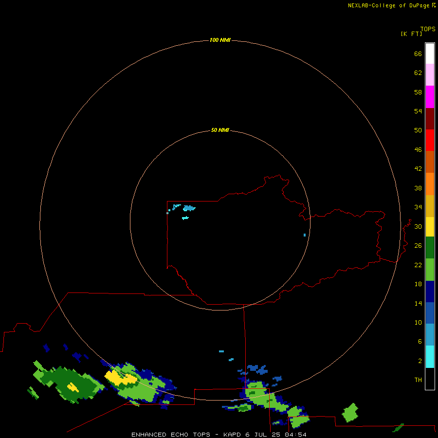
Task: Select the navy 18 legend swatch
Action: point(430,292)
